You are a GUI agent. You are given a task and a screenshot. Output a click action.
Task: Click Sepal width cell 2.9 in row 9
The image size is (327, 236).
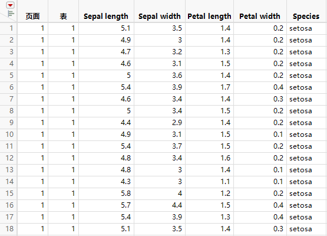pos(160,123)
